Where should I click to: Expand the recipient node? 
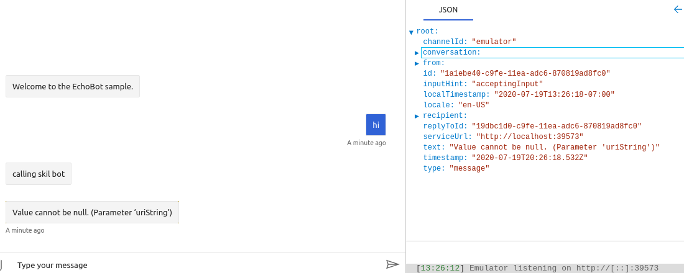point(417,116)
